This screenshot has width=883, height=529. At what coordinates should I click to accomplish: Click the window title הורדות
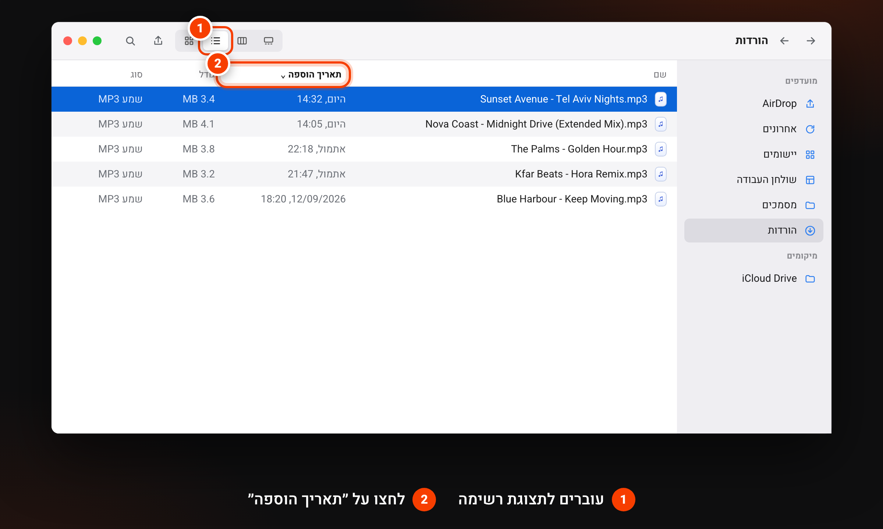click(752, 41)
